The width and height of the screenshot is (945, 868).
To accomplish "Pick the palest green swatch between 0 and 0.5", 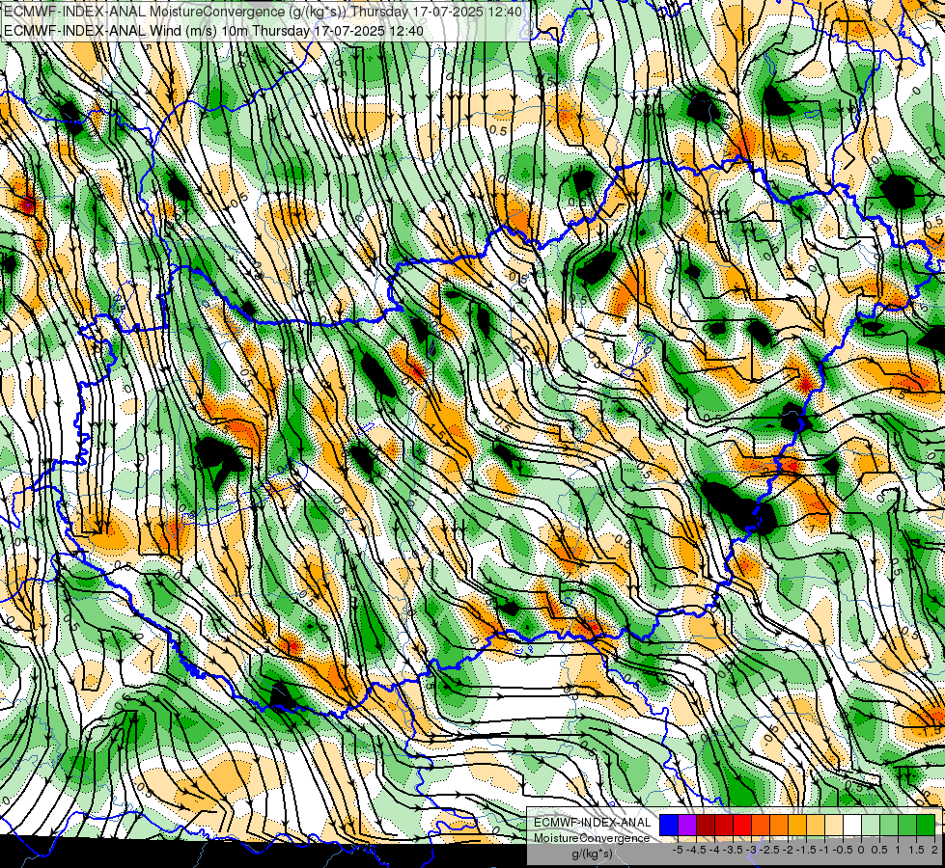I will [871, 825].
